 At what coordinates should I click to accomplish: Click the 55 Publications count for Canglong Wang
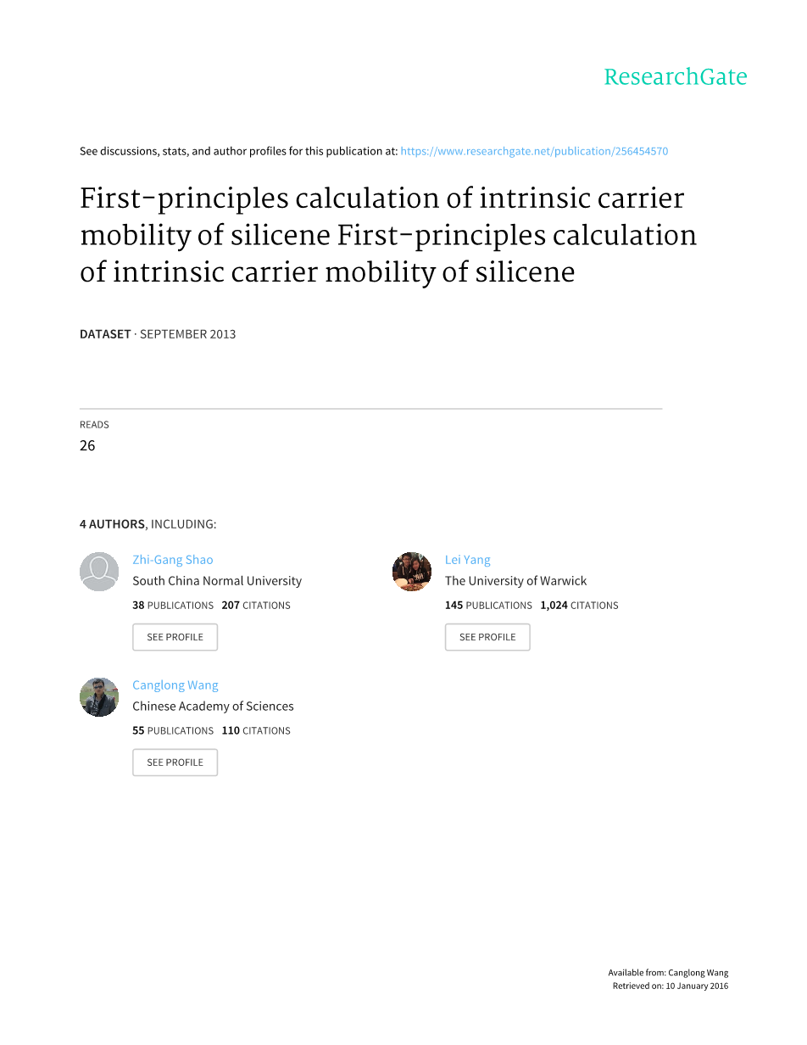[x=173, y=731]
